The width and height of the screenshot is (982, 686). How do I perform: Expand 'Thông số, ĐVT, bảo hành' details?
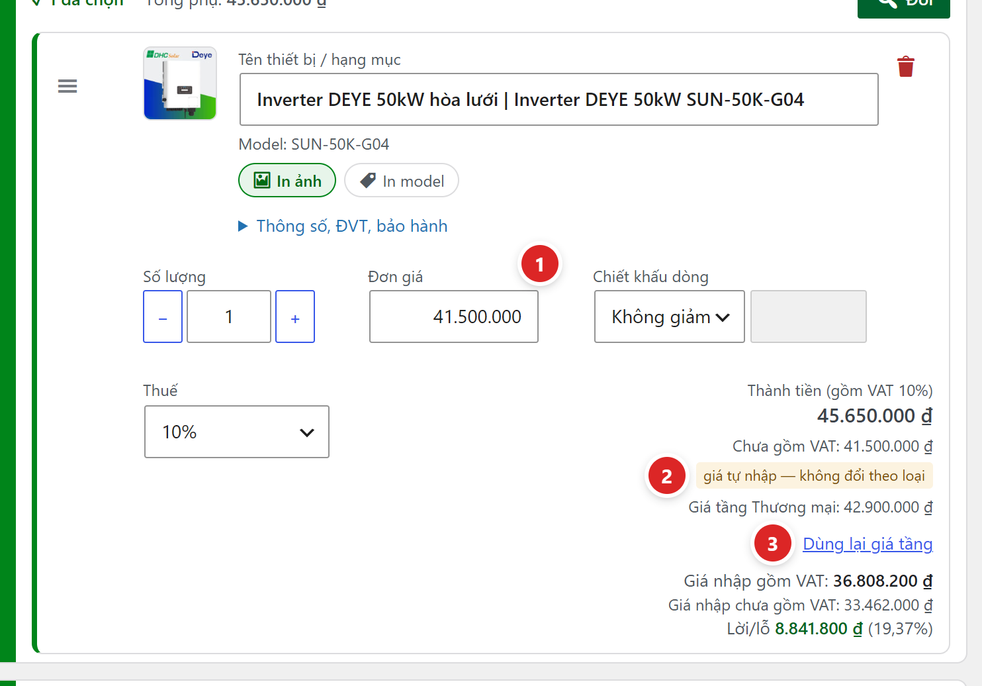tap(343, 226)
